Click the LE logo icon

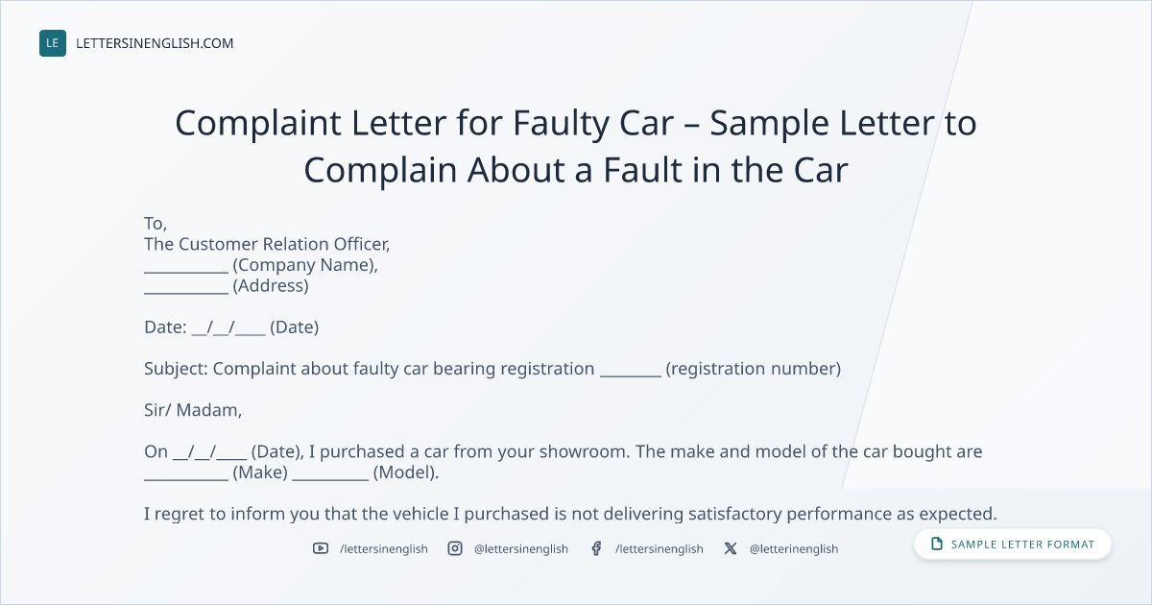coord(53,43)
